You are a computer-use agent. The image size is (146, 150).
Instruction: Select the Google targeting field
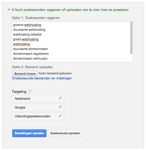coord(38,107)
